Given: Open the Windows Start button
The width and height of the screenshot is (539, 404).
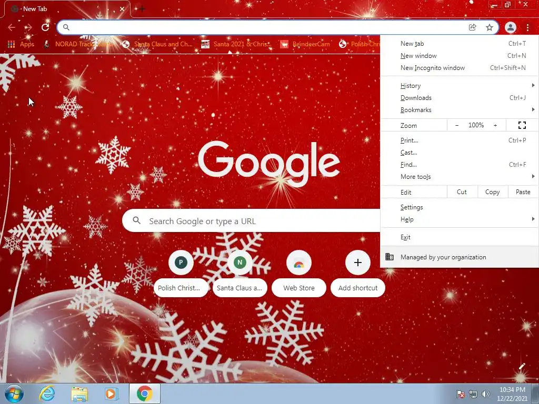Looking at the screenshot, I should [14, 393].
